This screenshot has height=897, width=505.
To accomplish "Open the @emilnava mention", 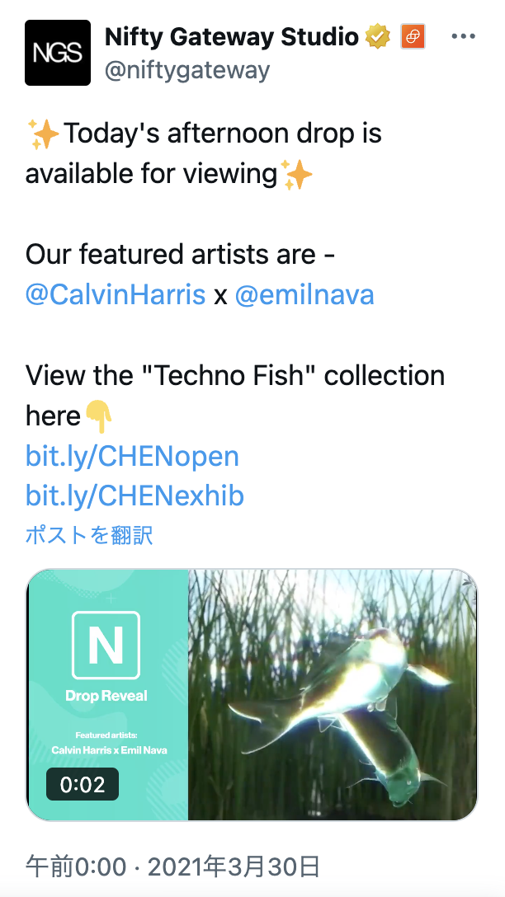I will 304,295.
